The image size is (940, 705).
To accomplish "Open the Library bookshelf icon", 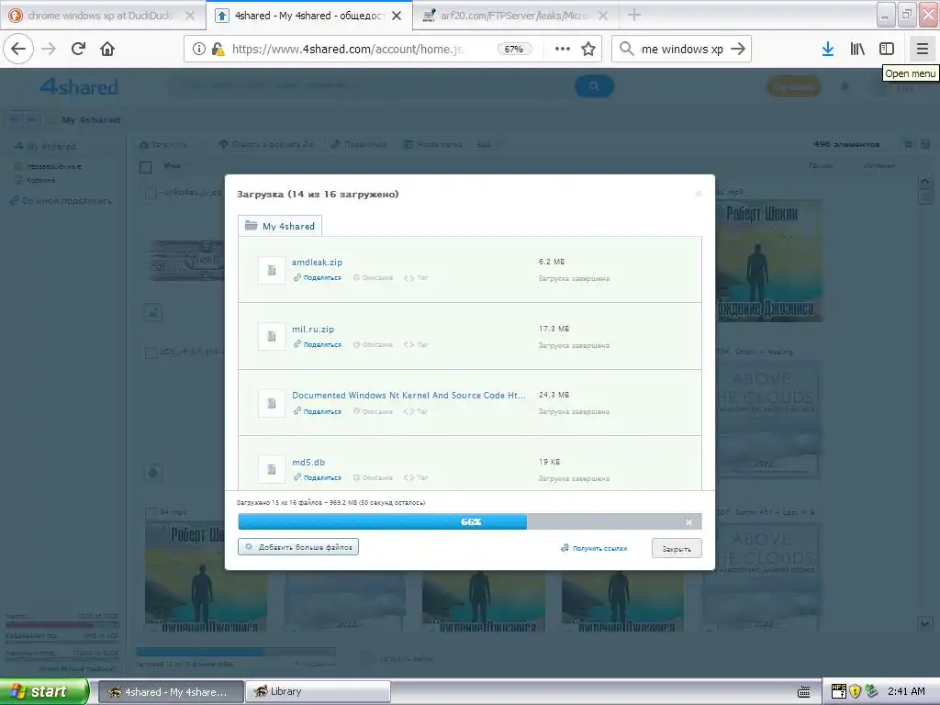I will [857, 49].
